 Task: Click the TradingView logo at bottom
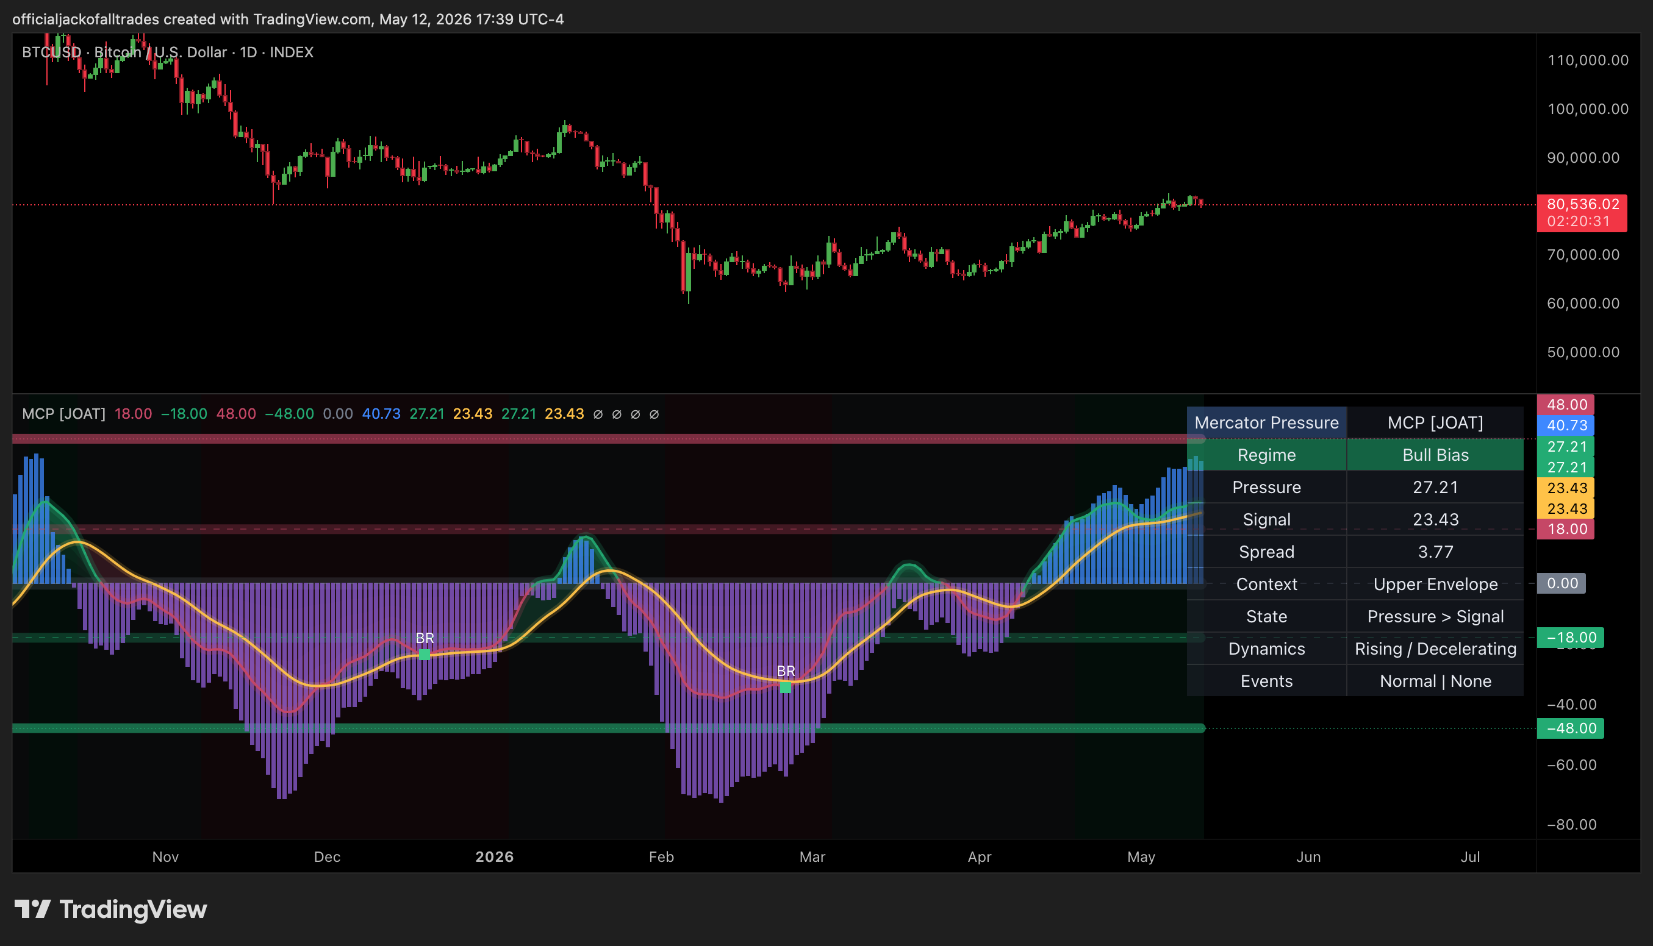click(x=110, y=909)
